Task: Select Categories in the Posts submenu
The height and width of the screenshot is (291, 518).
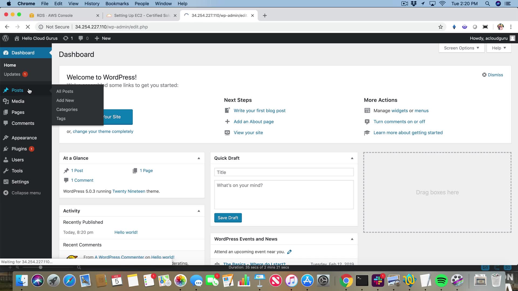Action: tap(67, 109)
